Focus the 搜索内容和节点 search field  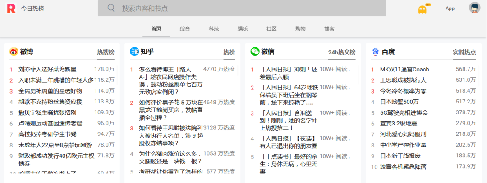242,9
